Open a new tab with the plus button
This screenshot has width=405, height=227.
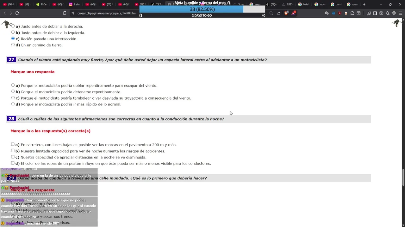point(364,4)
